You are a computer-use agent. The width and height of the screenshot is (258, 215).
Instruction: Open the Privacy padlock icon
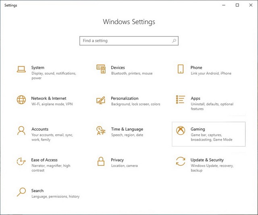click(x=101, y=161)
